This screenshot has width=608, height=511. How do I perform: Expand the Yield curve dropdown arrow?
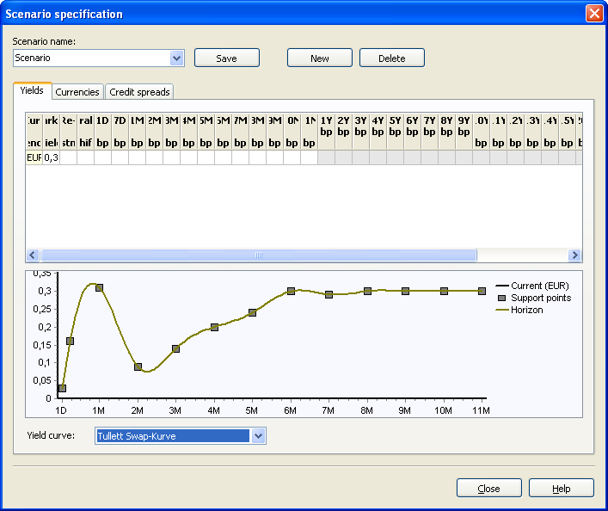click(x=258, y=436)
